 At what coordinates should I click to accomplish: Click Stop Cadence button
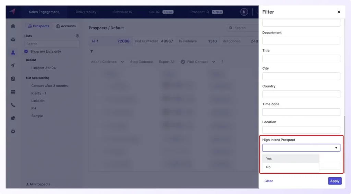[142, 62]
